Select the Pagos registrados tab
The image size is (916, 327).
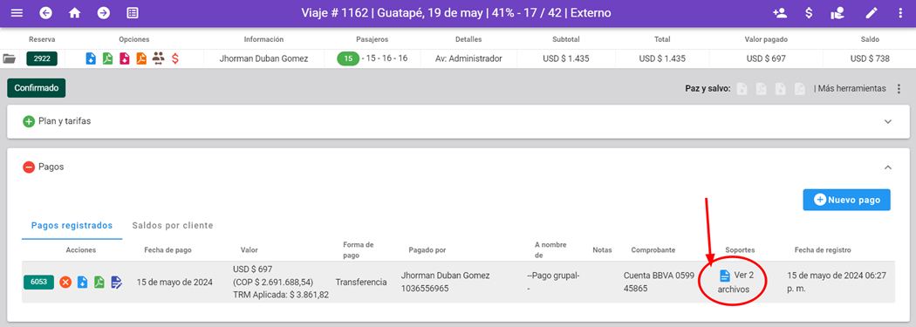pos(72,225)
